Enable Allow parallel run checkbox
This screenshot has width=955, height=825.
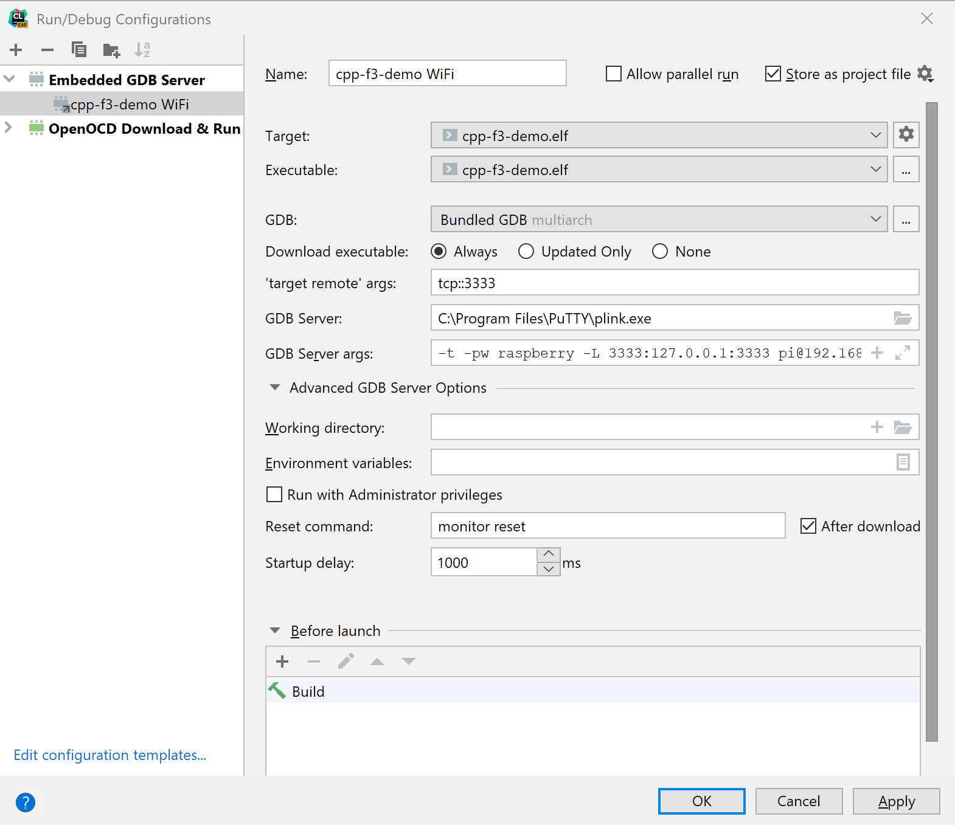[614, 74]
